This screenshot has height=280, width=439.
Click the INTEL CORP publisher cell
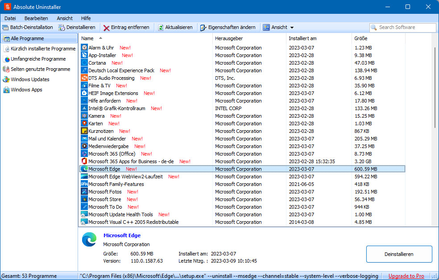pyautogui.click(x=228, y=108)
